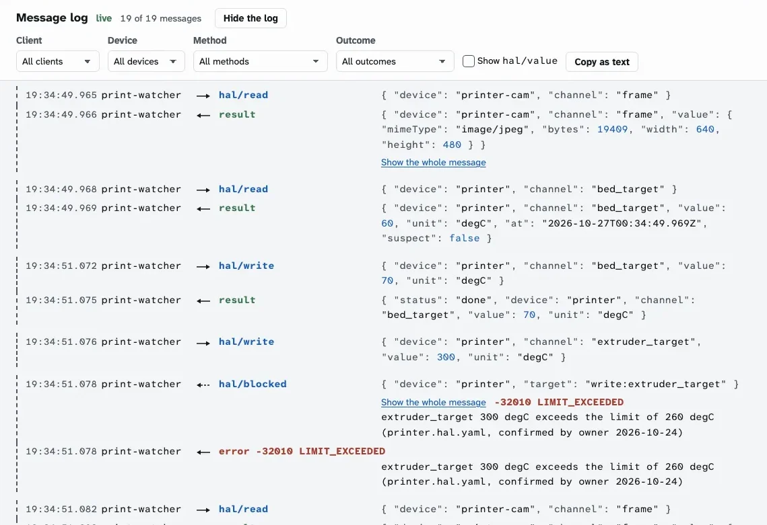Open "Show the whole message" under the image/jpeg result
This screenshot has height=525, width=767.
(x=434, y=162)
